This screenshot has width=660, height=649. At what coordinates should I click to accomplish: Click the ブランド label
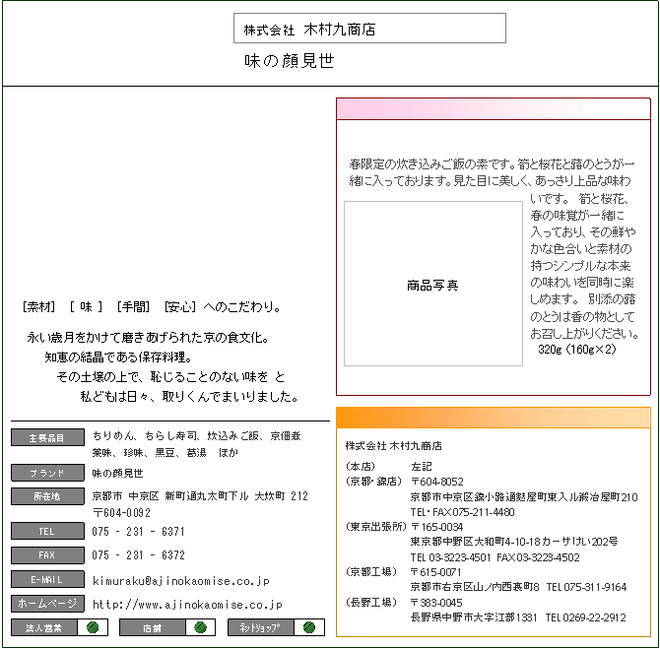[x=47, y=473]
